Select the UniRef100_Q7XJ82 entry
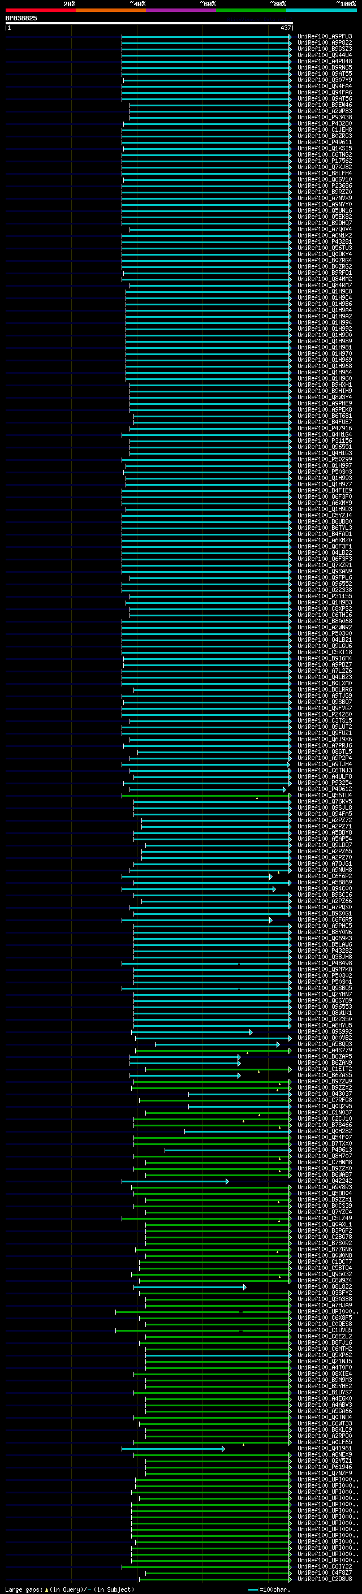The image size is (362, 1594). [x=325, y=167]
